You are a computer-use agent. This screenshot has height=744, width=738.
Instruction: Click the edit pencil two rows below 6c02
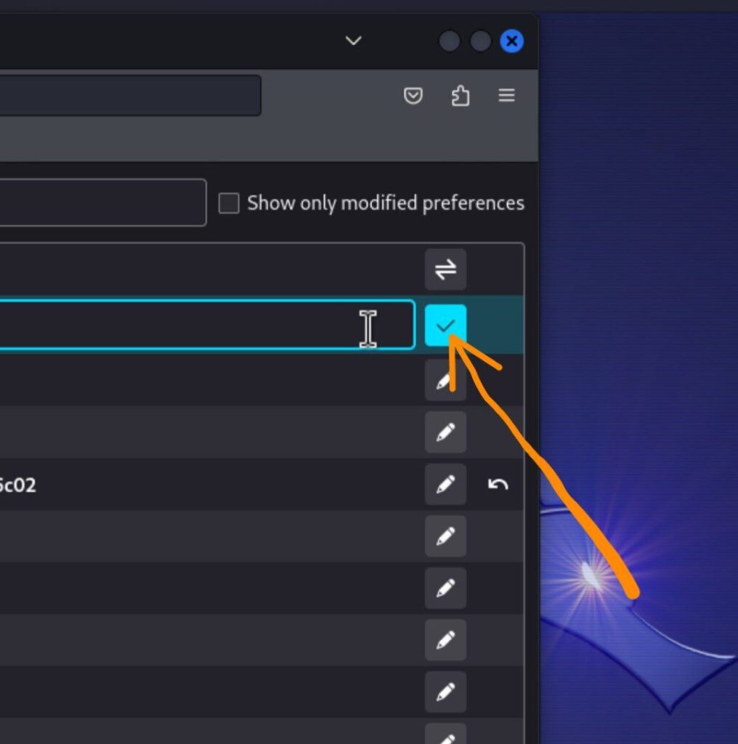445,589
